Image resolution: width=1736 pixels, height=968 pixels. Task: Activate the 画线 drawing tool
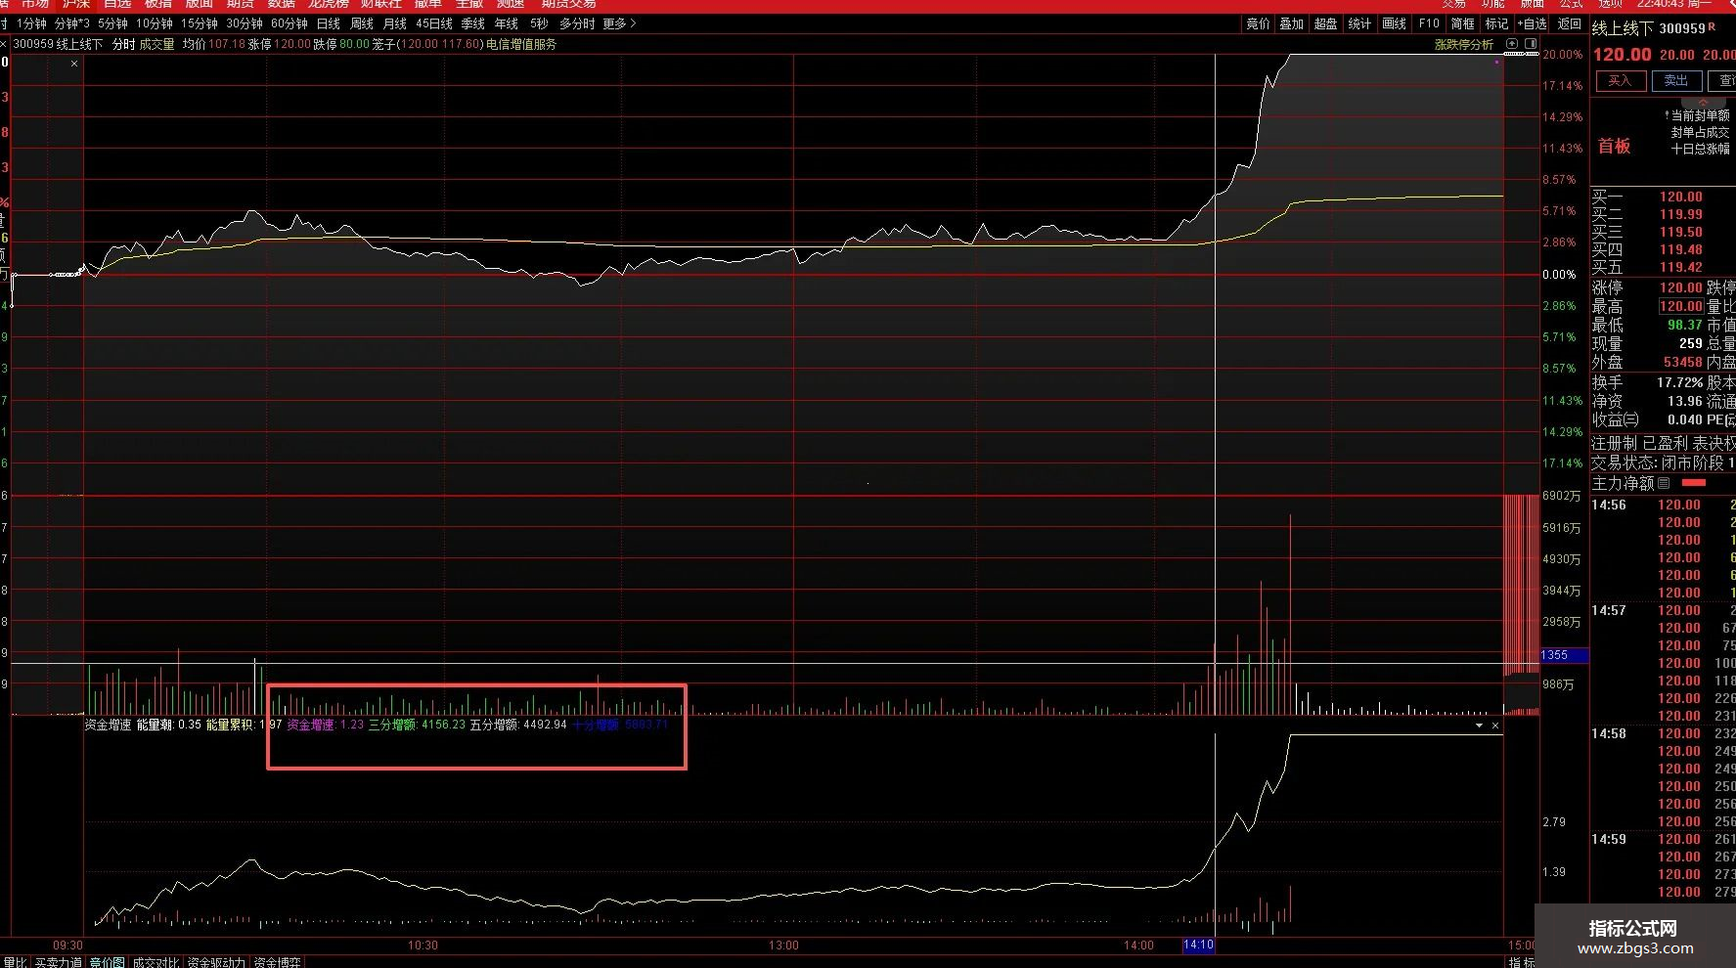1395,23
